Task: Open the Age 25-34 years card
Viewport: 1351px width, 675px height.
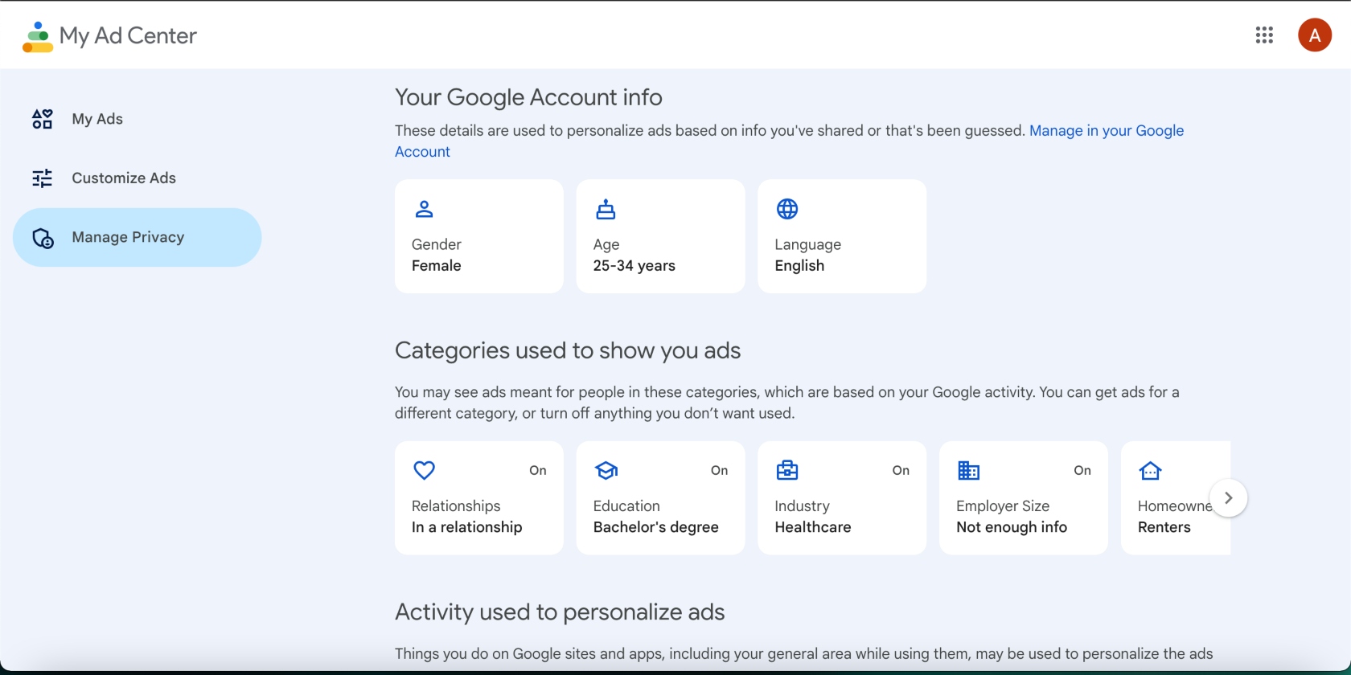Action: click(661, 236)
